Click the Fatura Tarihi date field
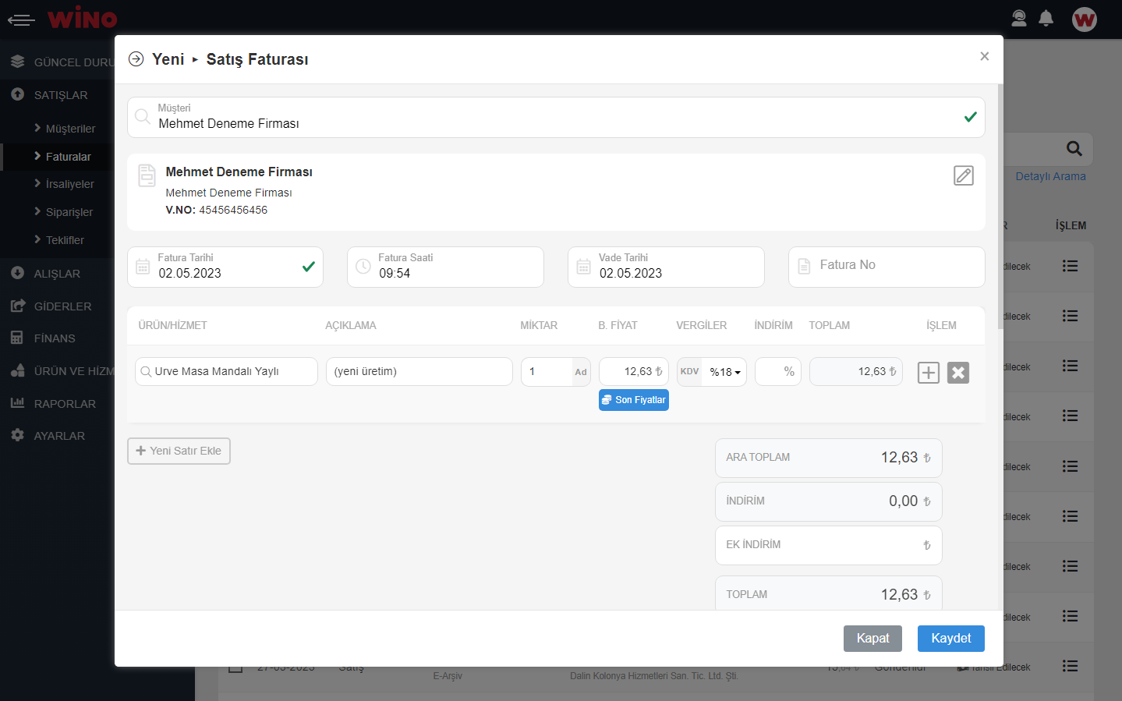This screenshot has width=1122, height=701. [x=225, y=267]
